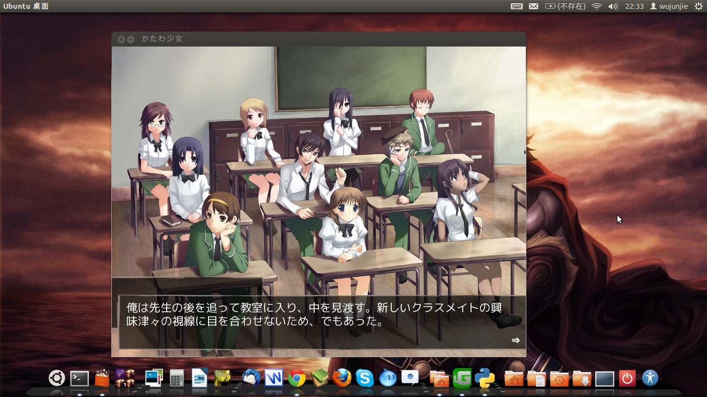Open the chat bubble smiley icon
707x397 pixels.
[x=410, y=377]
